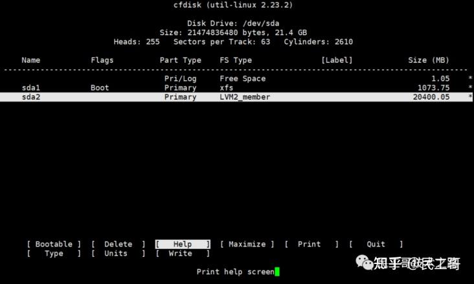This screenshot has width=474, height=284.
Task: Click the disk size in bytes line
Action: [233, 32]
